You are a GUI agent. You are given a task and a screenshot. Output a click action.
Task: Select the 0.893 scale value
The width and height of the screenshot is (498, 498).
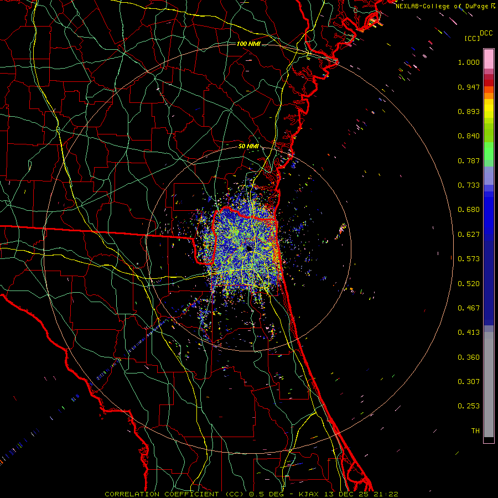click(469, 111)
